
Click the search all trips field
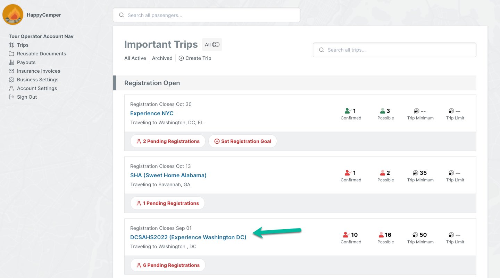[x=394, y=50]
